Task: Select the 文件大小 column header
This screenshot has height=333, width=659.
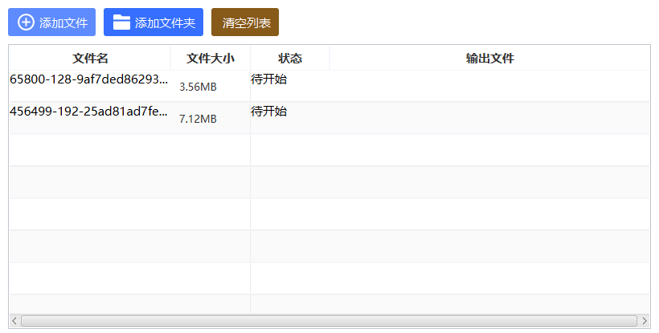Action: [x=211, y=59]
